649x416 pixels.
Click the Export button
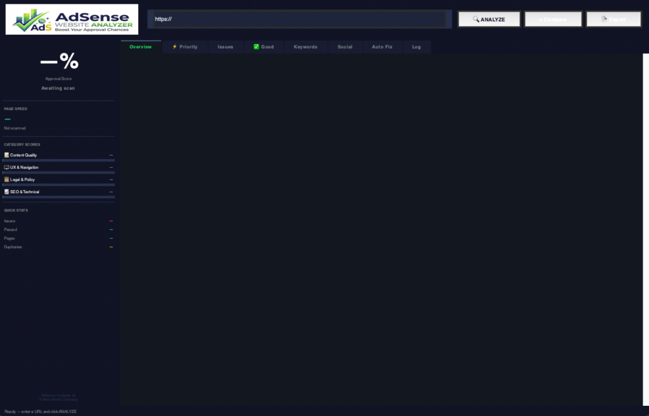(614, 18)
